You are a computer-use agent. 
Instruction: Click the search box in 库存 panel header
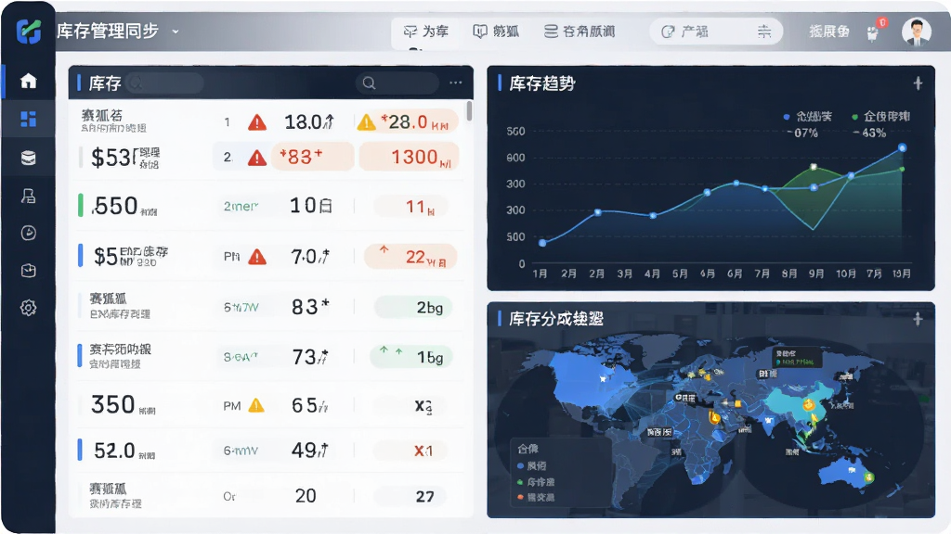[x=397, y=83]
